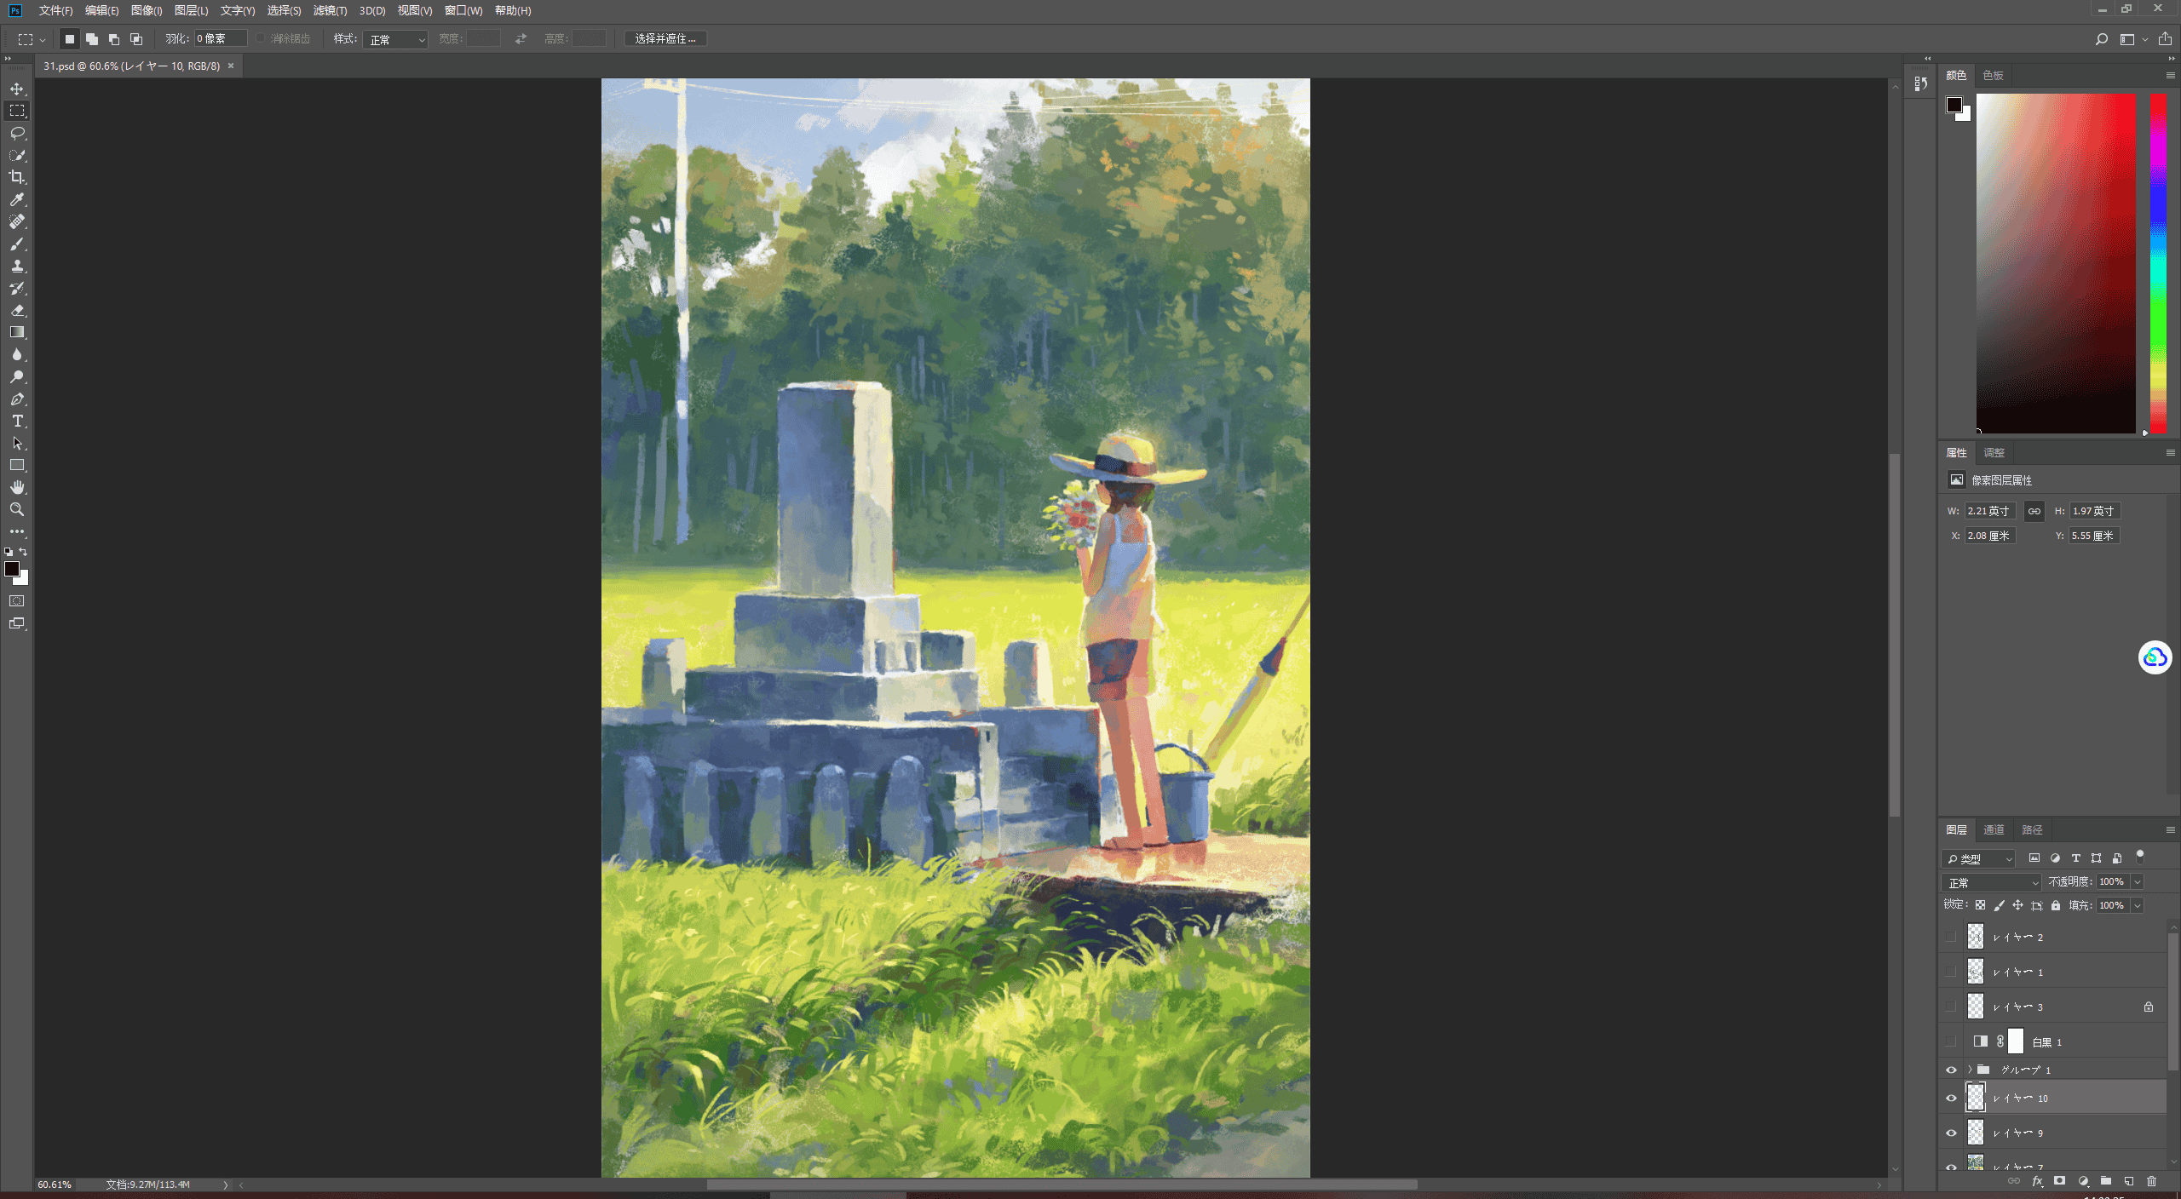Click the delete layer trash icon
The height and width of the screenshot is (1199, 2181).
[x=2151, y=1181]
